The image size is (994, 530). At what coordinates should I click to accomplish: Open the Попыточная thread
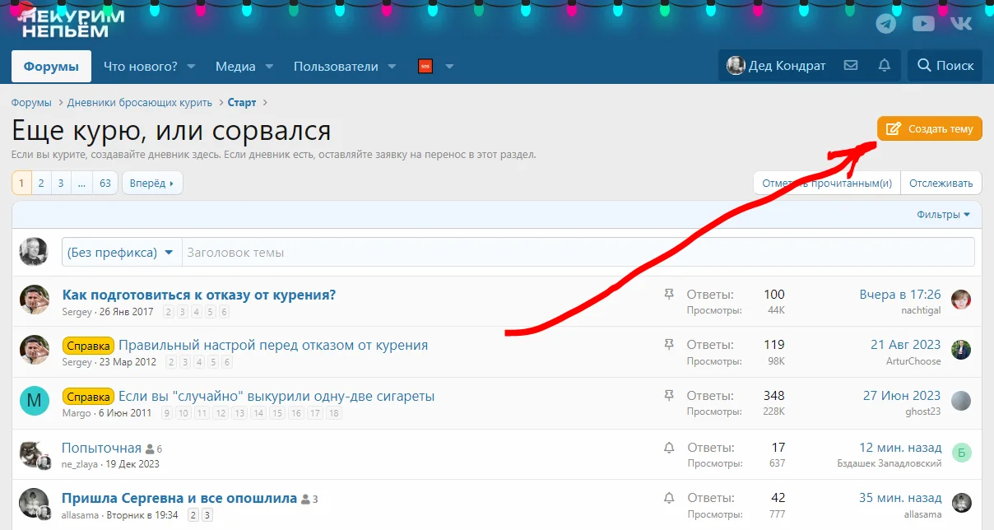coord(101,448)
